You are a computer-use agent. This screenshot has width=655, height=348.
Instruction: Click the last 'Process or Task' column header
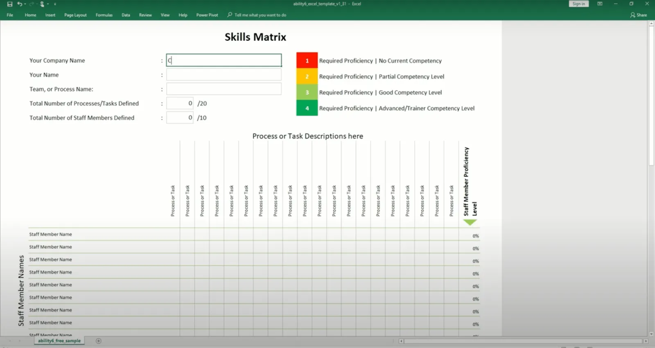pos(451,201)
